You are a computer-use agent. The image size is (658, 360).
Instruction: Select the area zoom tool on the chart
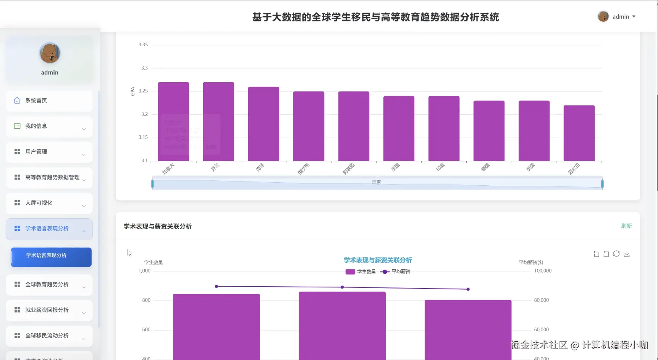[596, 253]
